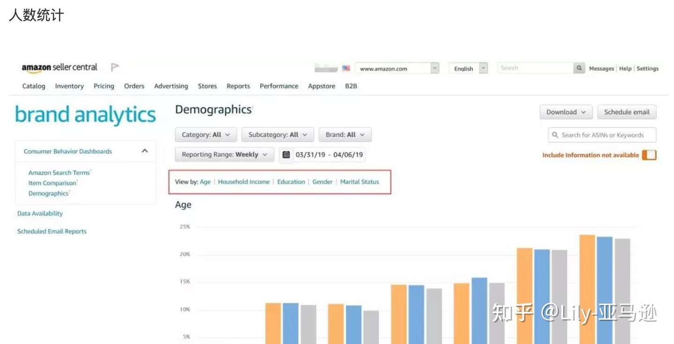674x344 pixels.
Task: Click the Amazon Seller Central logo
Action: tap(59, 67)
